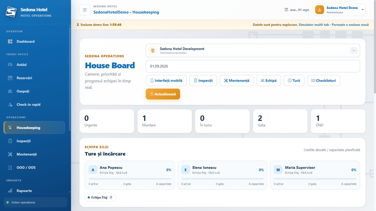Open Rezervări in the sidebar
The height and width of the screenshot is (211, 376).
(x=34, y=78)
